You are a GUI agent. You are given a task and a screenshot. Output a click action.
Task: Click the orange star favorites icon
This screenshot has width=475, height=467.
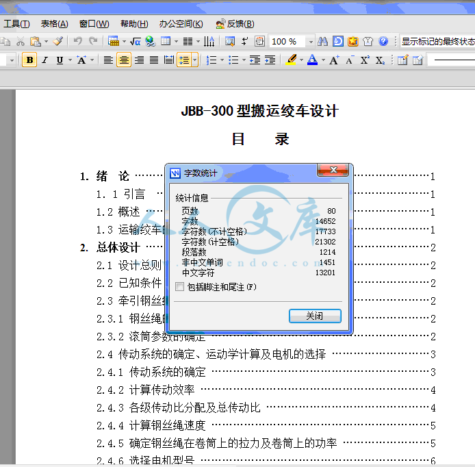[x=353, y=41]
